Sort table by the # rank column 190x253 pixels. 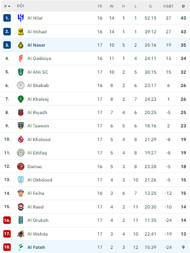coord(7,6)
